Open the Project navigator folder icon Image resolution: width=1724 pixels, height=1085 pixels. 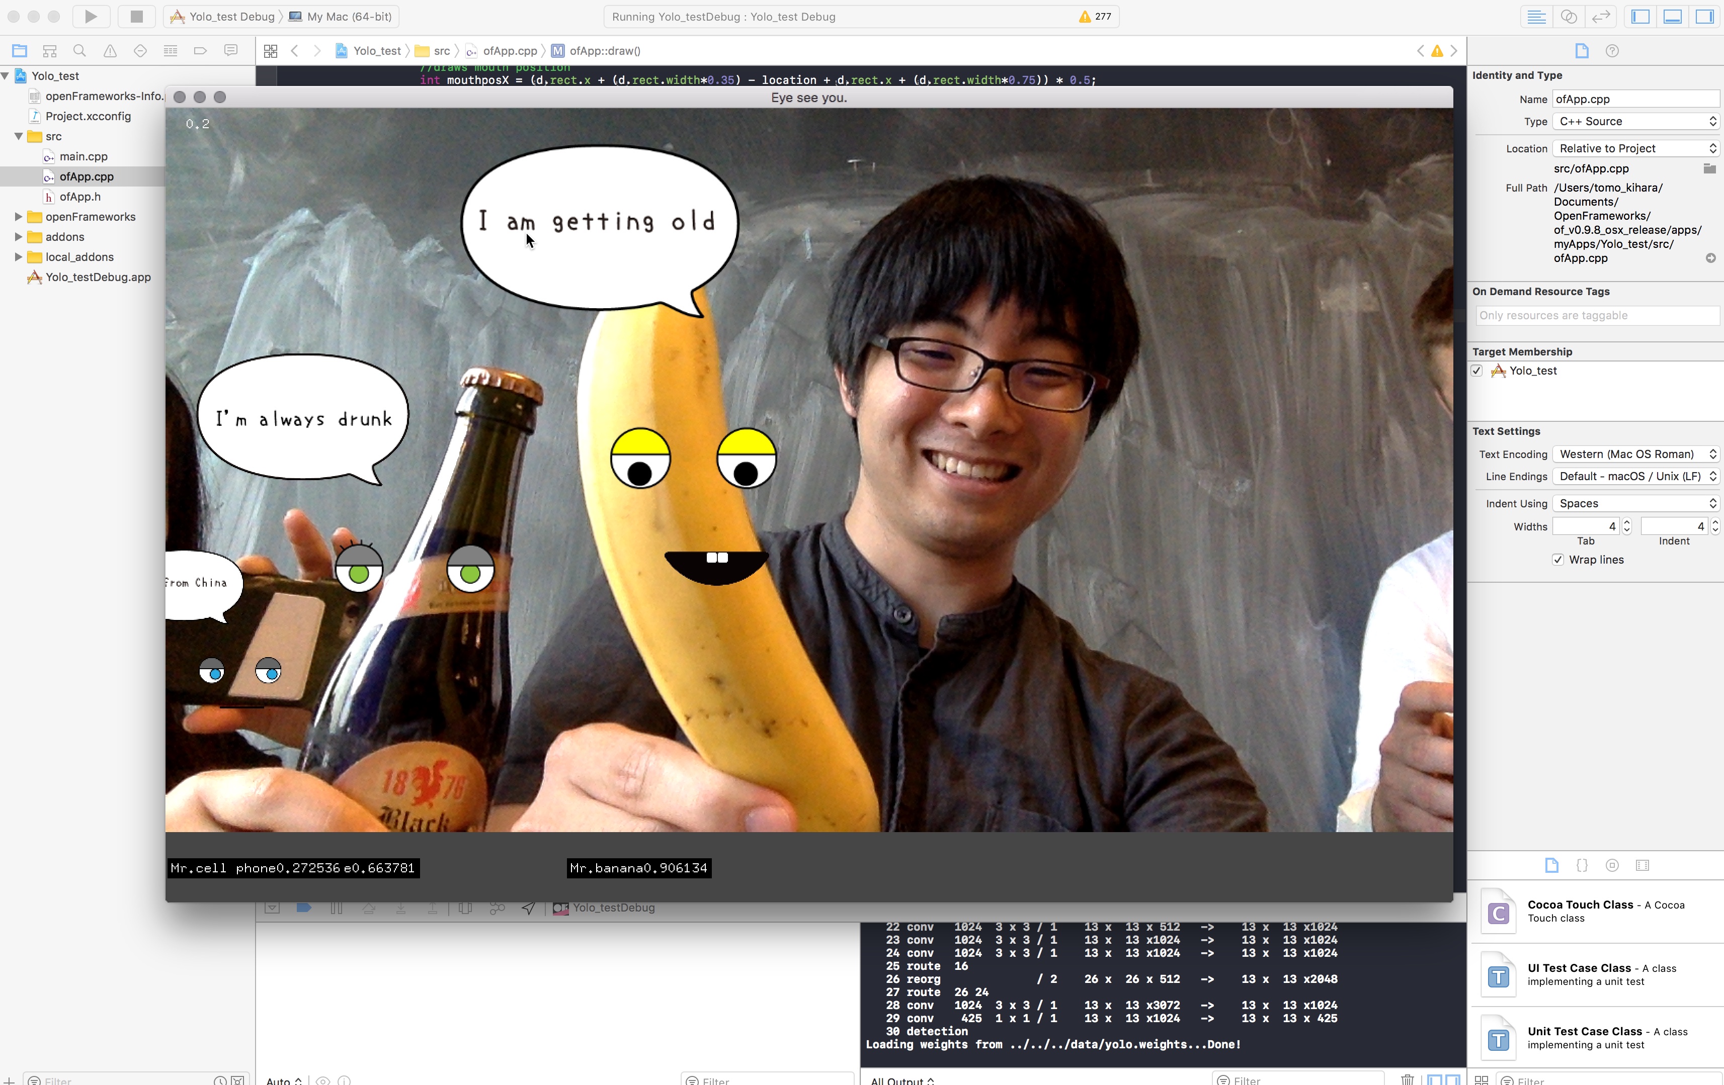coord(19,51)
